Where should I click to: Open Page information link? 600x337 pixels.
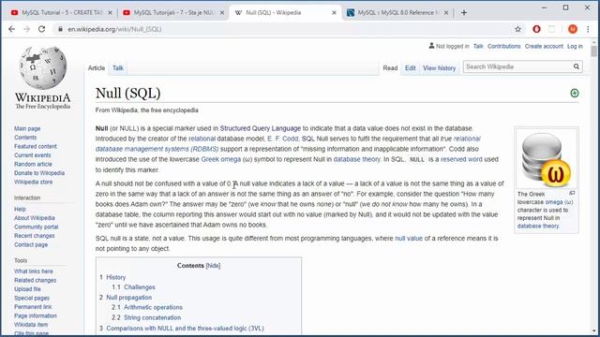pyautogui.click(x=36, y=315)
